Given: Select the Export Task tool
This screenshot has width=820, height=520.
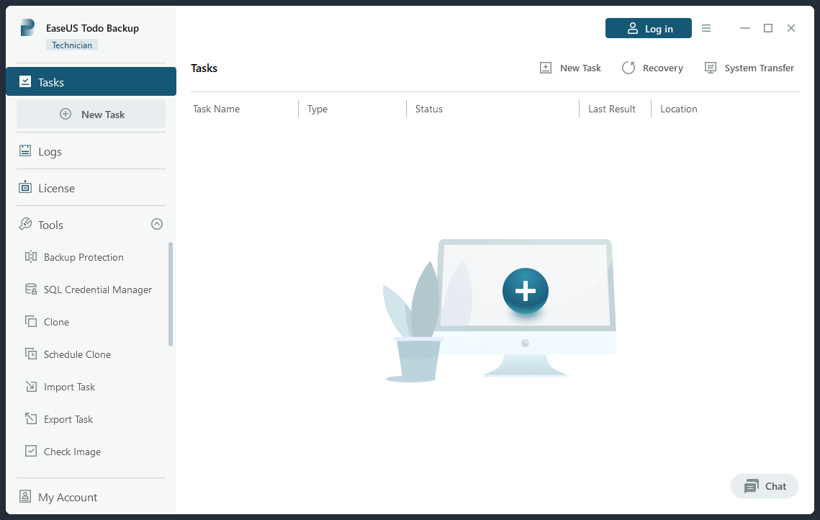Looking at the screenshot, I should point(68,419).
